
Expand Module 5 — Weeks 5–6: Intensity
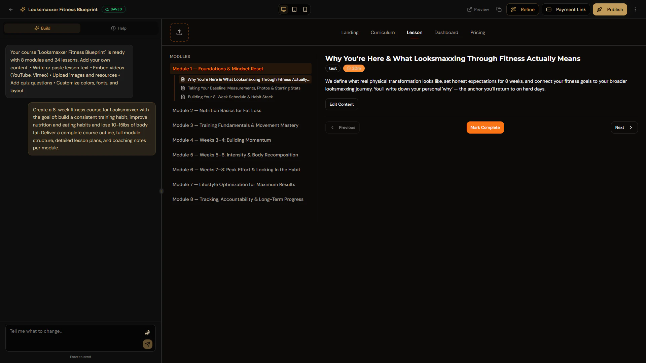pos(241,155)
